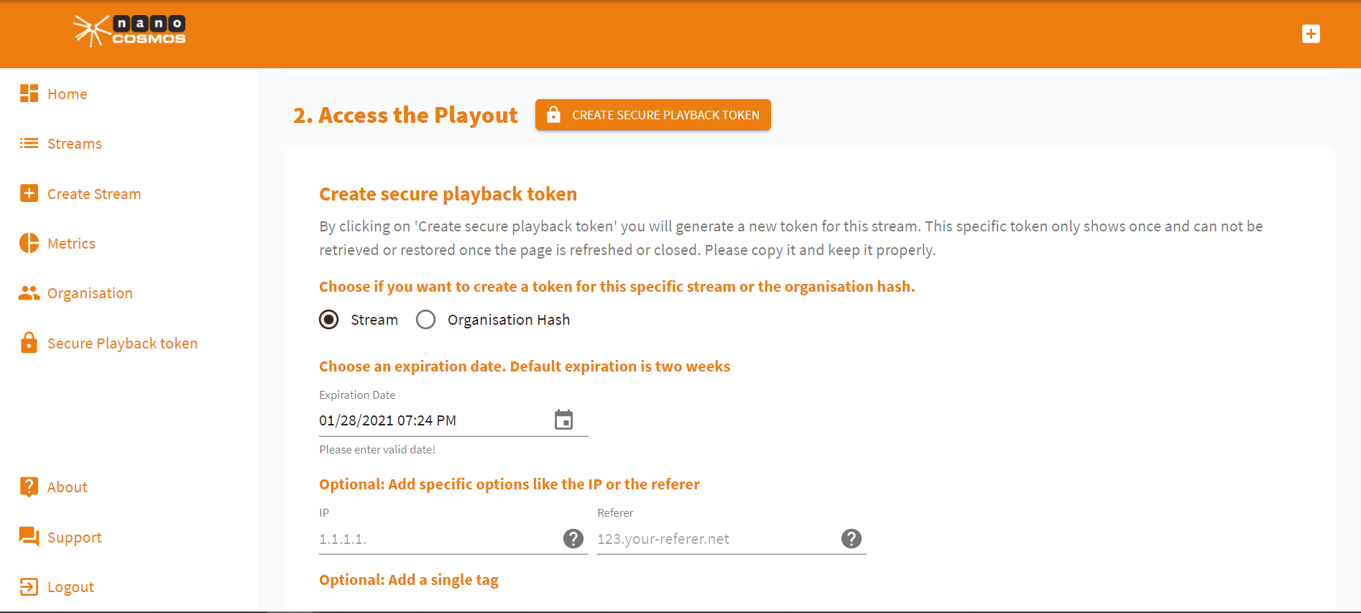Click the Home dashboard icon

click(x=29, y=93)
